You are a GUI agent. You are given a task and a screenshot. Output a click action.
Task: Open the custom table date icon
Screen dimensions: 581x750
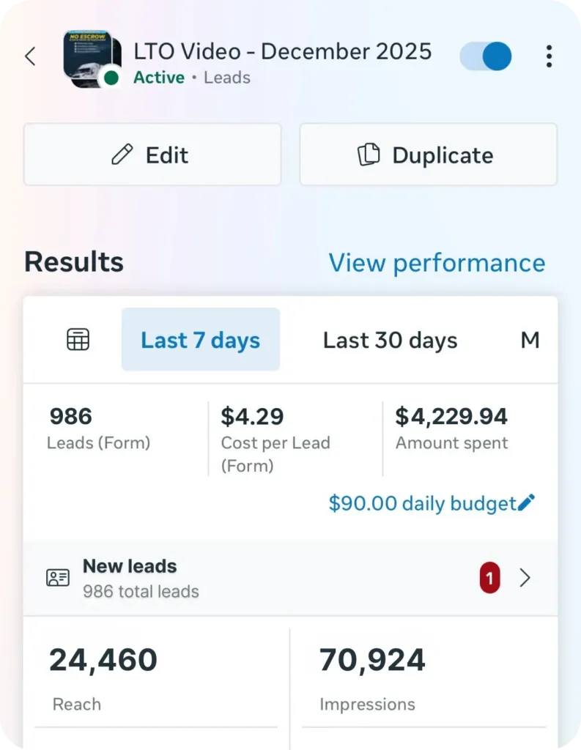(x=78, y=340)
